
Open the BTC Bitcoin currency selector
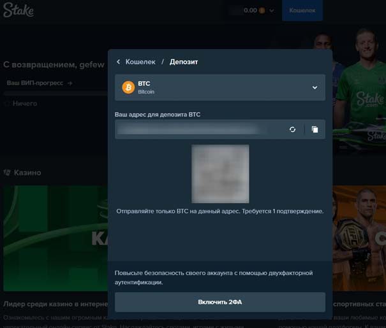[x=220, y=87]
